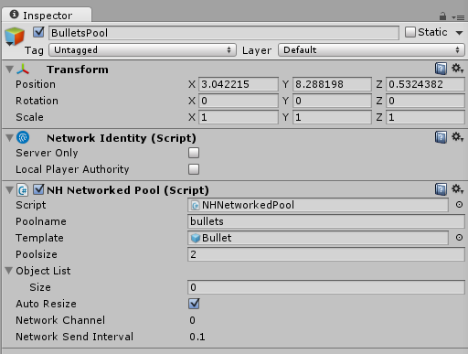
Task: Edit Scale Z field
Action: point(425,117)
